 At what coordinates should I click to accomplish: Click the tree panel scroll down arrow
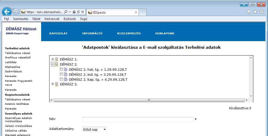251,96
